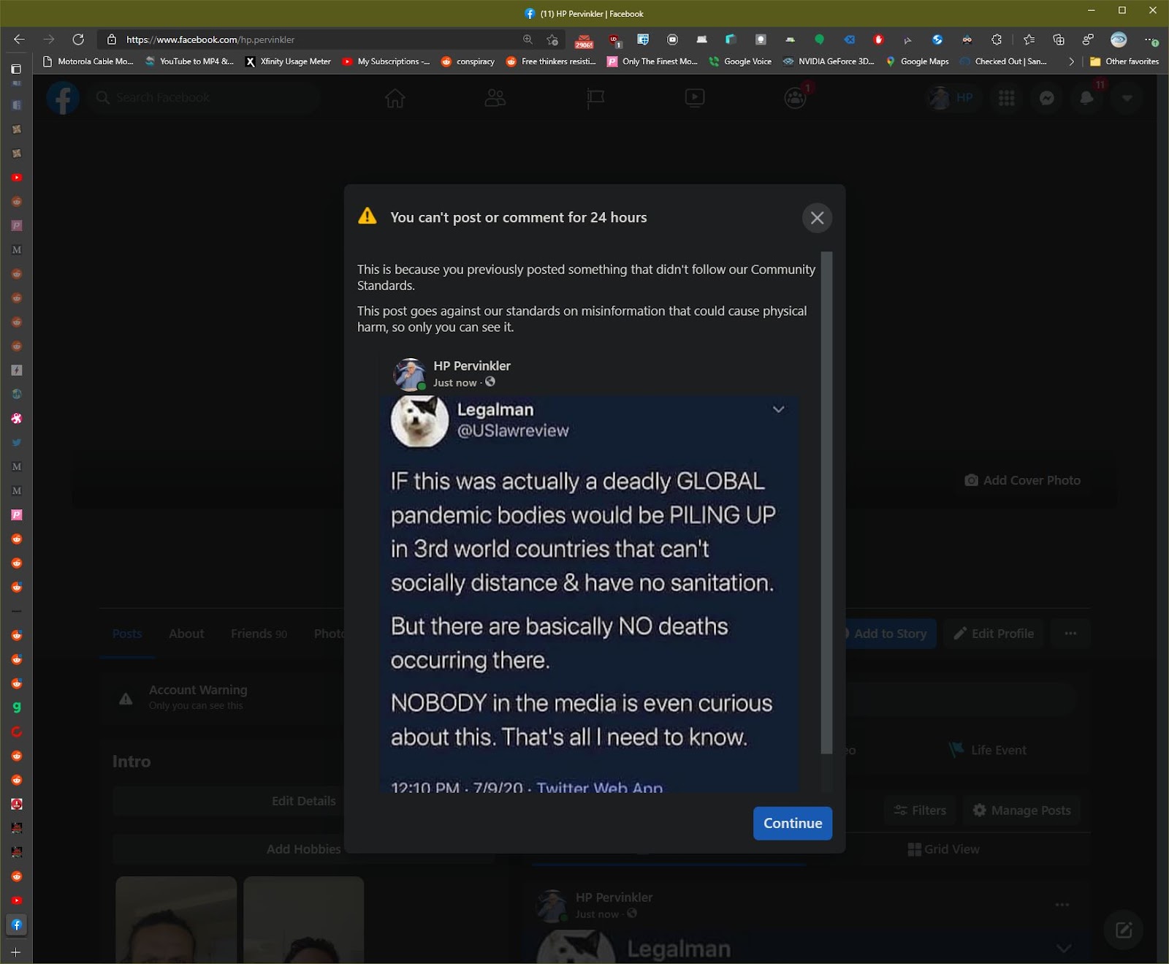This screenshot has width=1169, height=964.
Task: Open the vertical tabs panel icon
Action: [x=16, y=69]
